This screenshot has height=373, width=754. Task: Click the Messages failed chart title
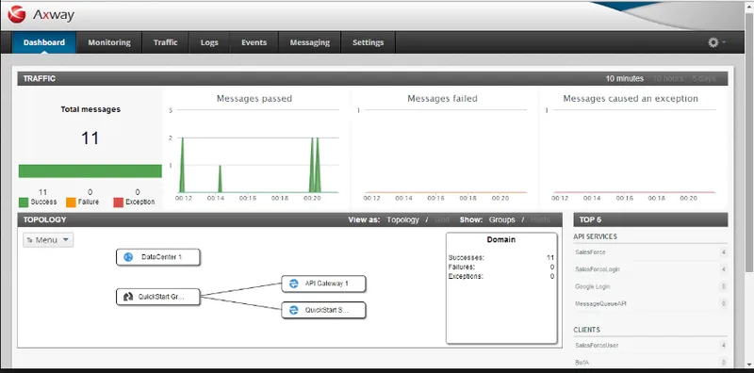(442, 99)
